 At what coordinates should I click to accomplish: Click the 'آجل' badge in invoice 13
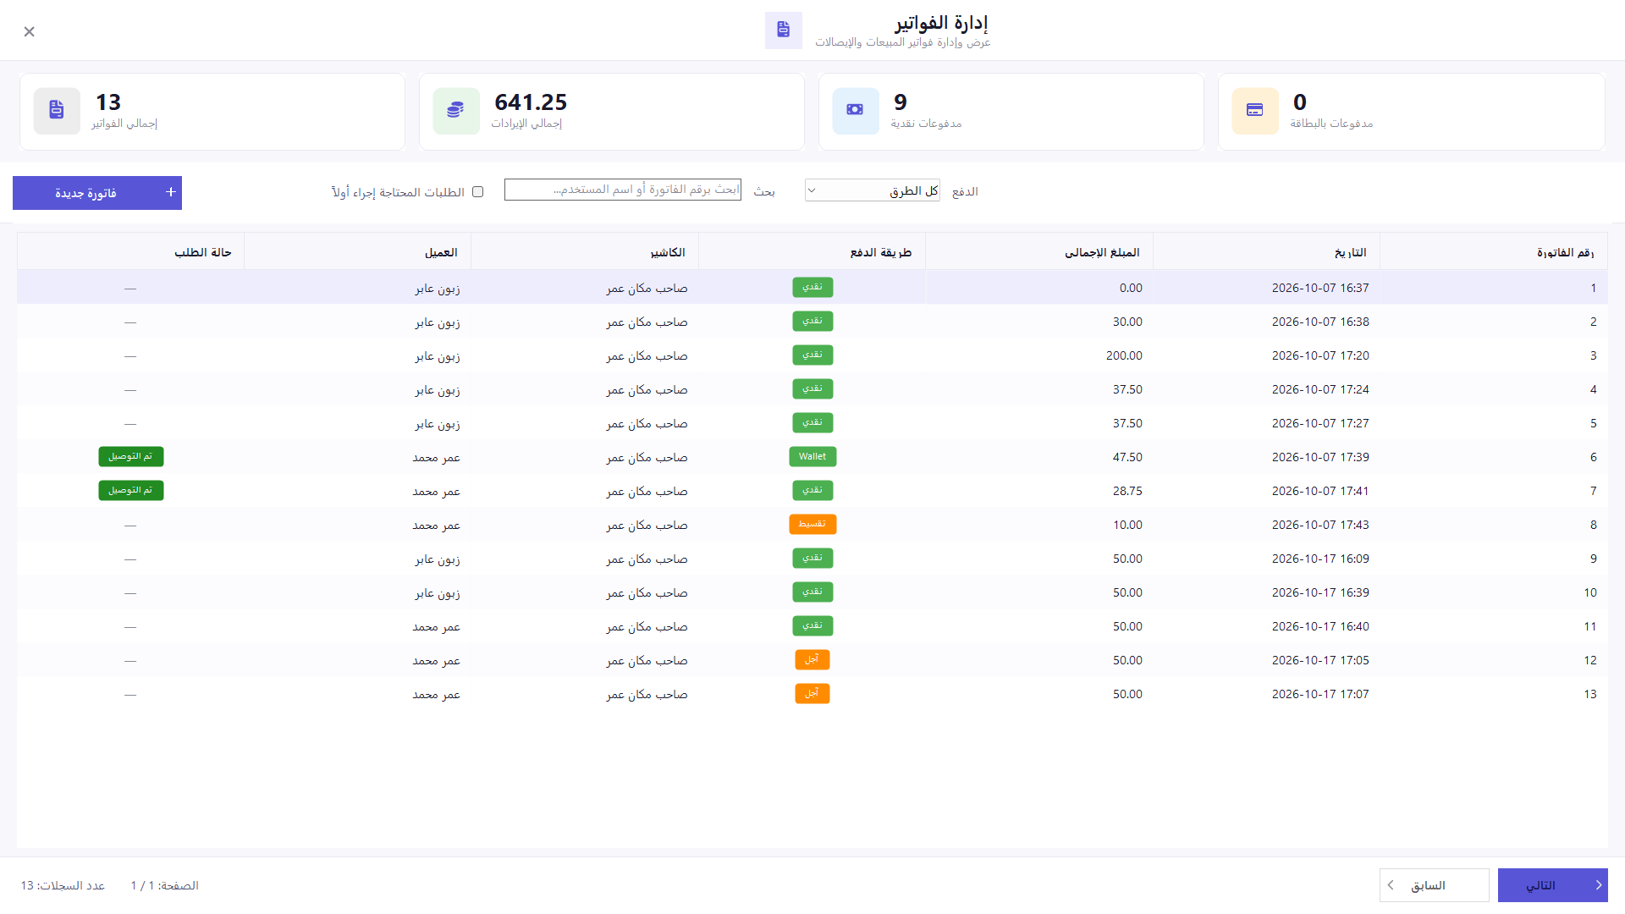point(812,694)
